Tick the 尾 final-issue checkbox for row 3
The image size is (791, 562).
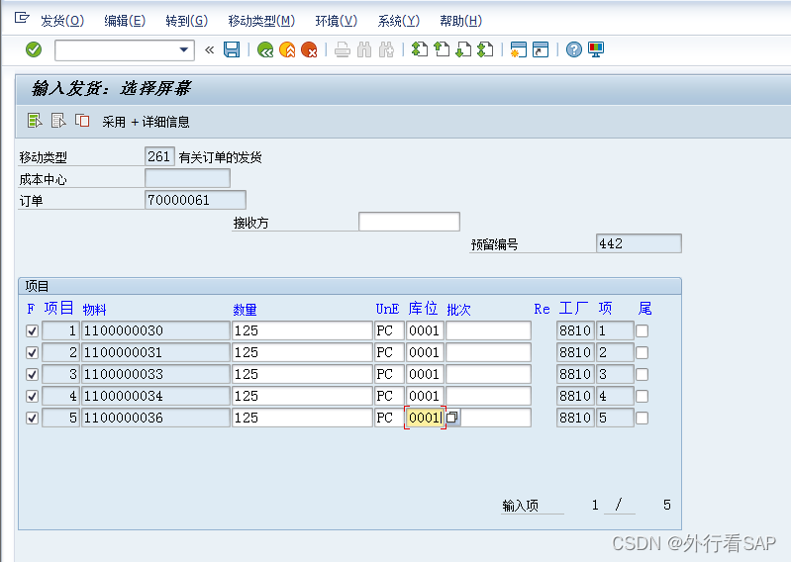(642, 374)
